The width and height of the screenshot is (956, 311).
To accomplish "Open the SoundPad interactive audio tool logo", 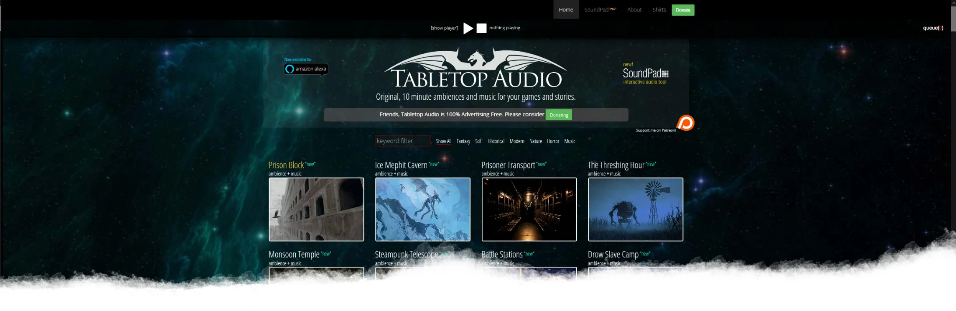I will [x=645, y=74].
